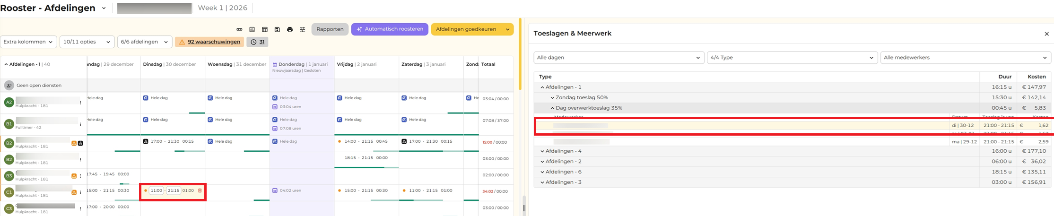Click the open shifts person icon

[x=9, y=86]
